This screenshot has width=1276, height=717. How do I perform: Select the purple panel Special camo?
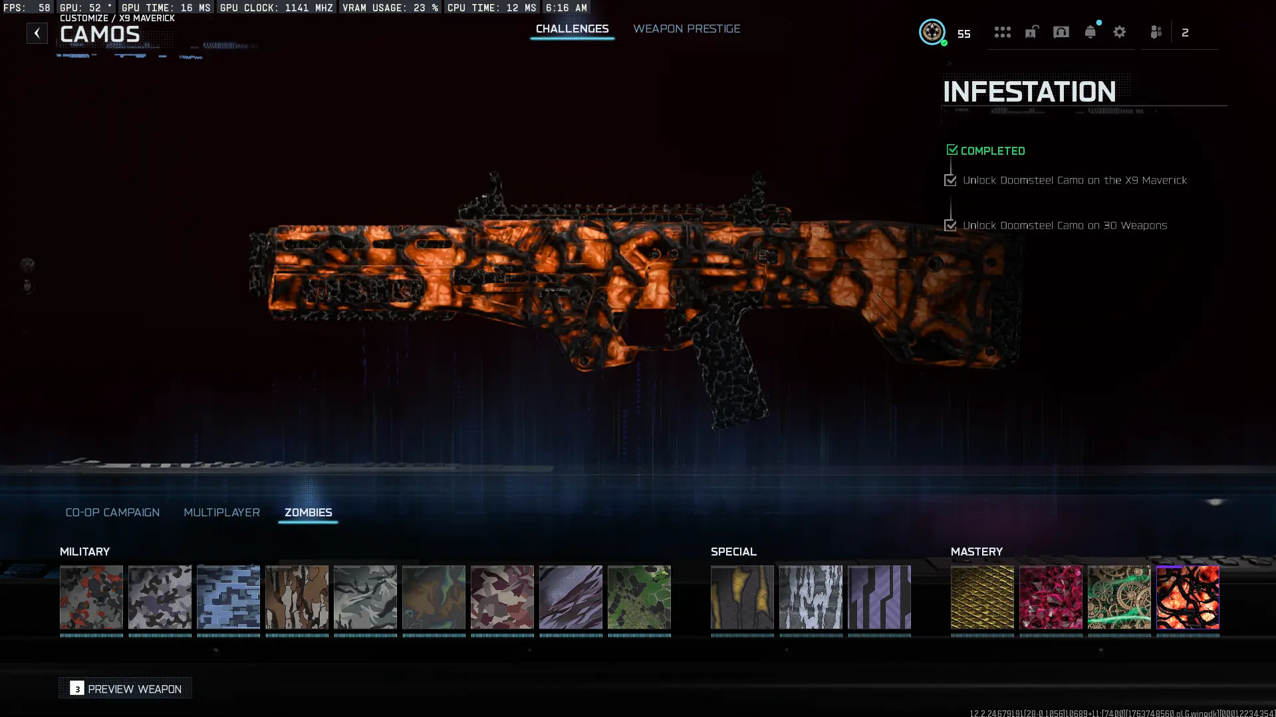pos(879,597)
